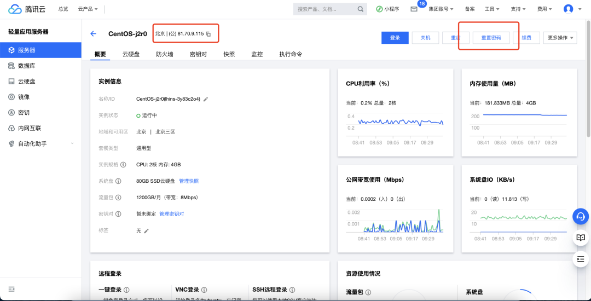
Task: Switch to the 执行命令 tab
Action: coord(291,54)
